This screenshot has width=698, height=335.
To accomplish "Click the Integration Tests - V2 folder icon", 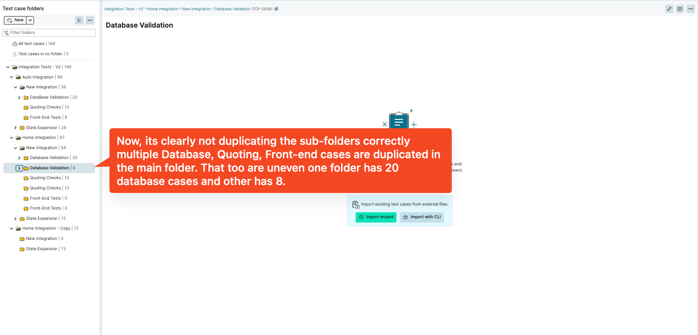I will 15,67.
